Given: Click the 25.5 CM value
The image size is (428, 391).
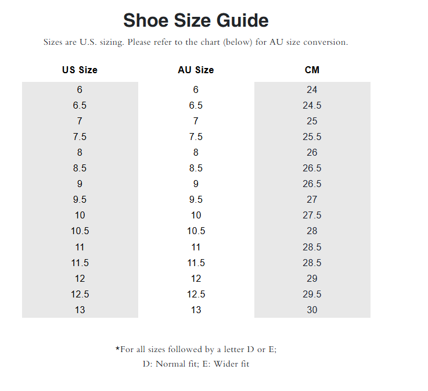Looking at the screenshot, I should pos(312,137).
